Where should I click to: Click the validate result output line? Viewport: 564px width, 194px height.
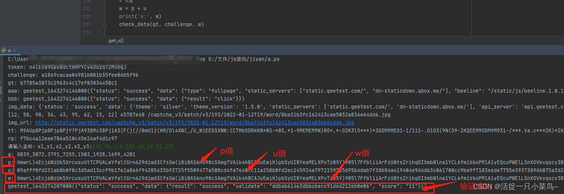pyautogui.click(x=216, y=186)
